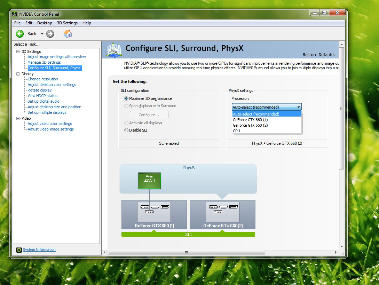
Task: Click the Configure SLI page header icon
Action: (x=114, y=50)
